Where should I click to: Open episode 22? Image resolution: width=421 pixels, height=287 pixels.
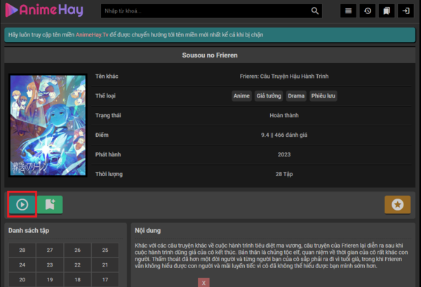[78, 265]
